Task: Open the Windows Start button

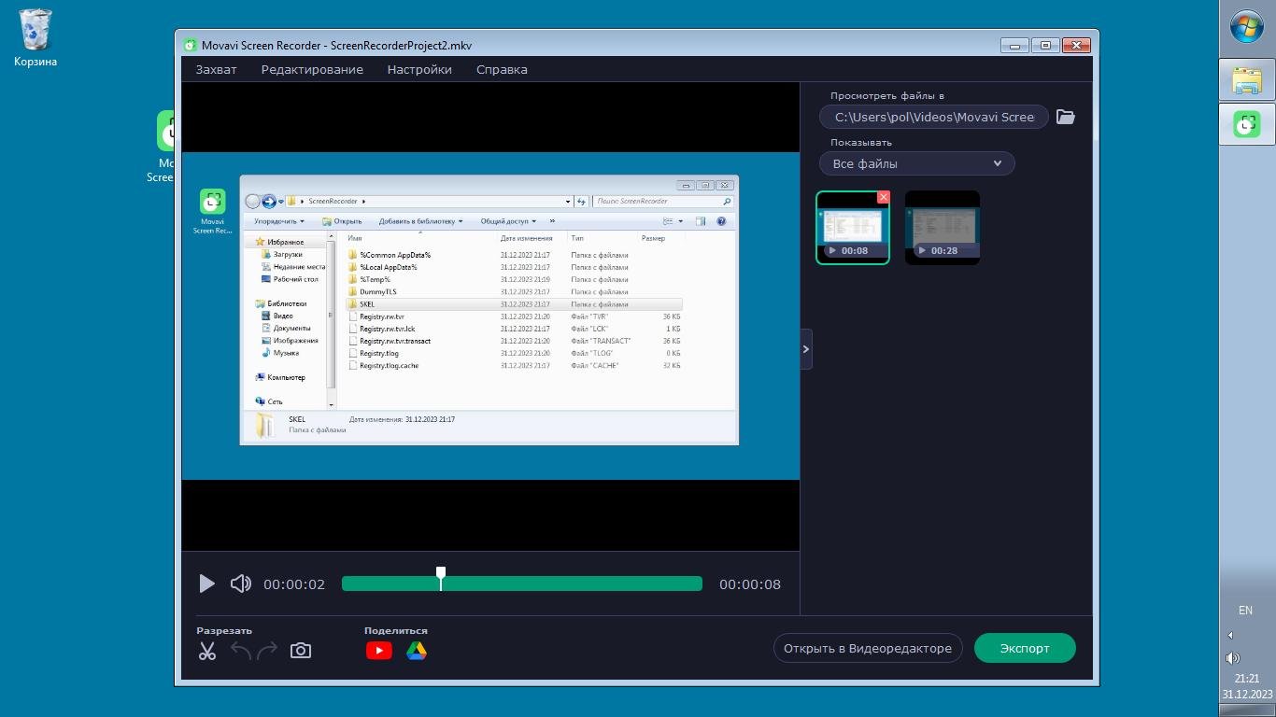Action: click(1246, 27)
